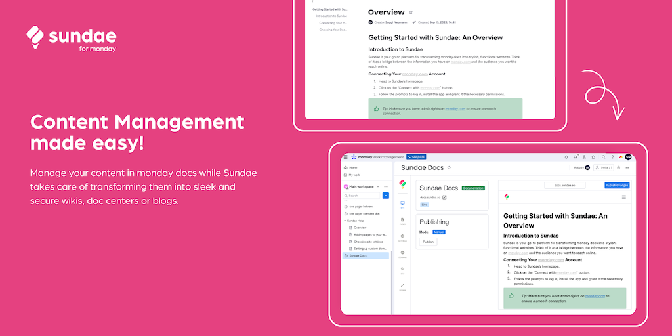Image resolution: width=672 pixels, height=336 pixels.
Task: Open the inbox tray icon
Action: click(x=575, y=157)
